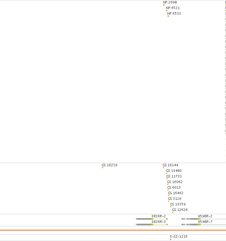Click the GS:11733 insertion marker
Viewport: 226px width, 241px height.
[x=167, y=179]
